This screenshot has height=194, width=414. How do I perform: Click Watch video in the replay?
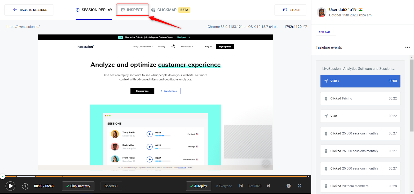coord(169,91)
